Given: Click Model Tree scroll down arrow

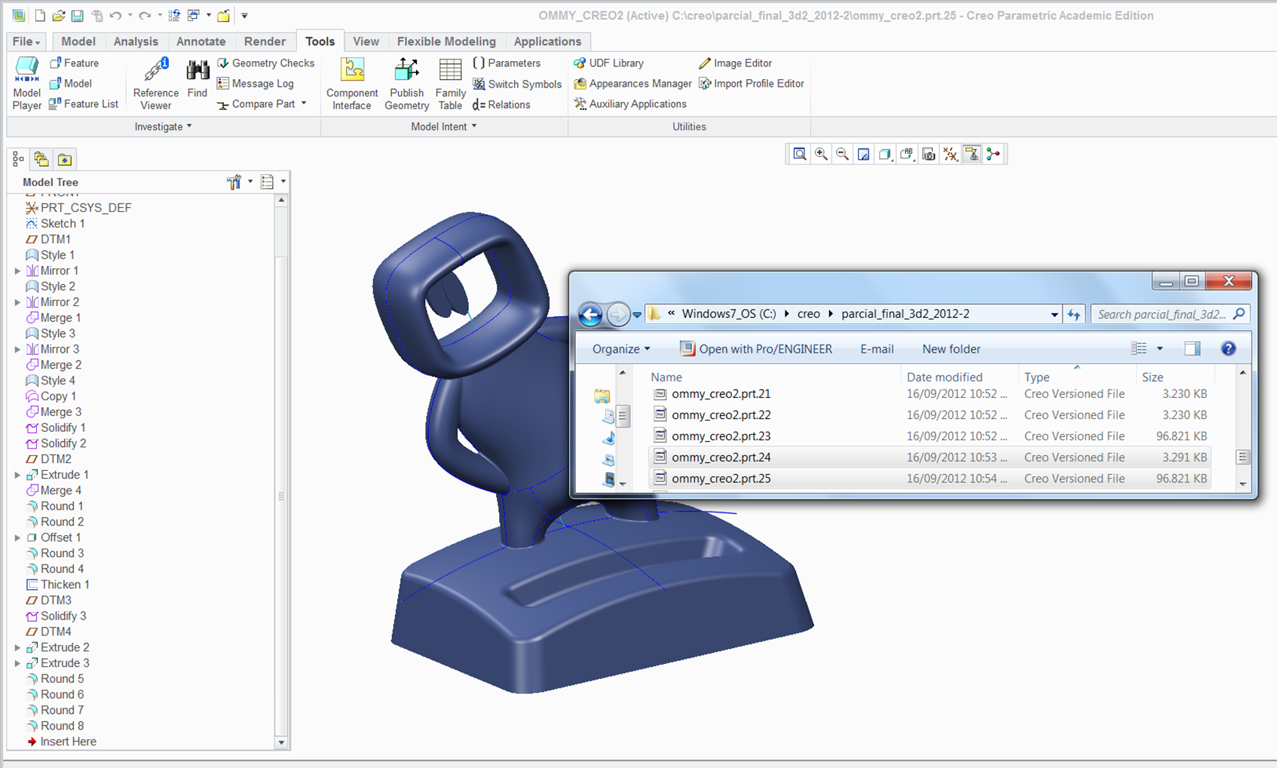Looking at the screenshot, I should pyautogui.click(x=281, y=742).
